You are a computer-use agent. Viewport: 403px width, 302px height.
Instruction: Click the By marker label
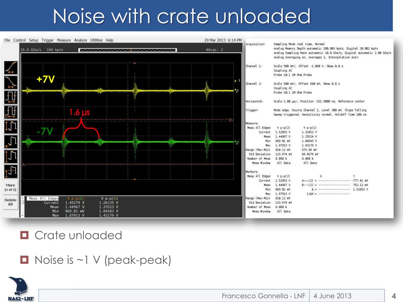pos(231,120)
